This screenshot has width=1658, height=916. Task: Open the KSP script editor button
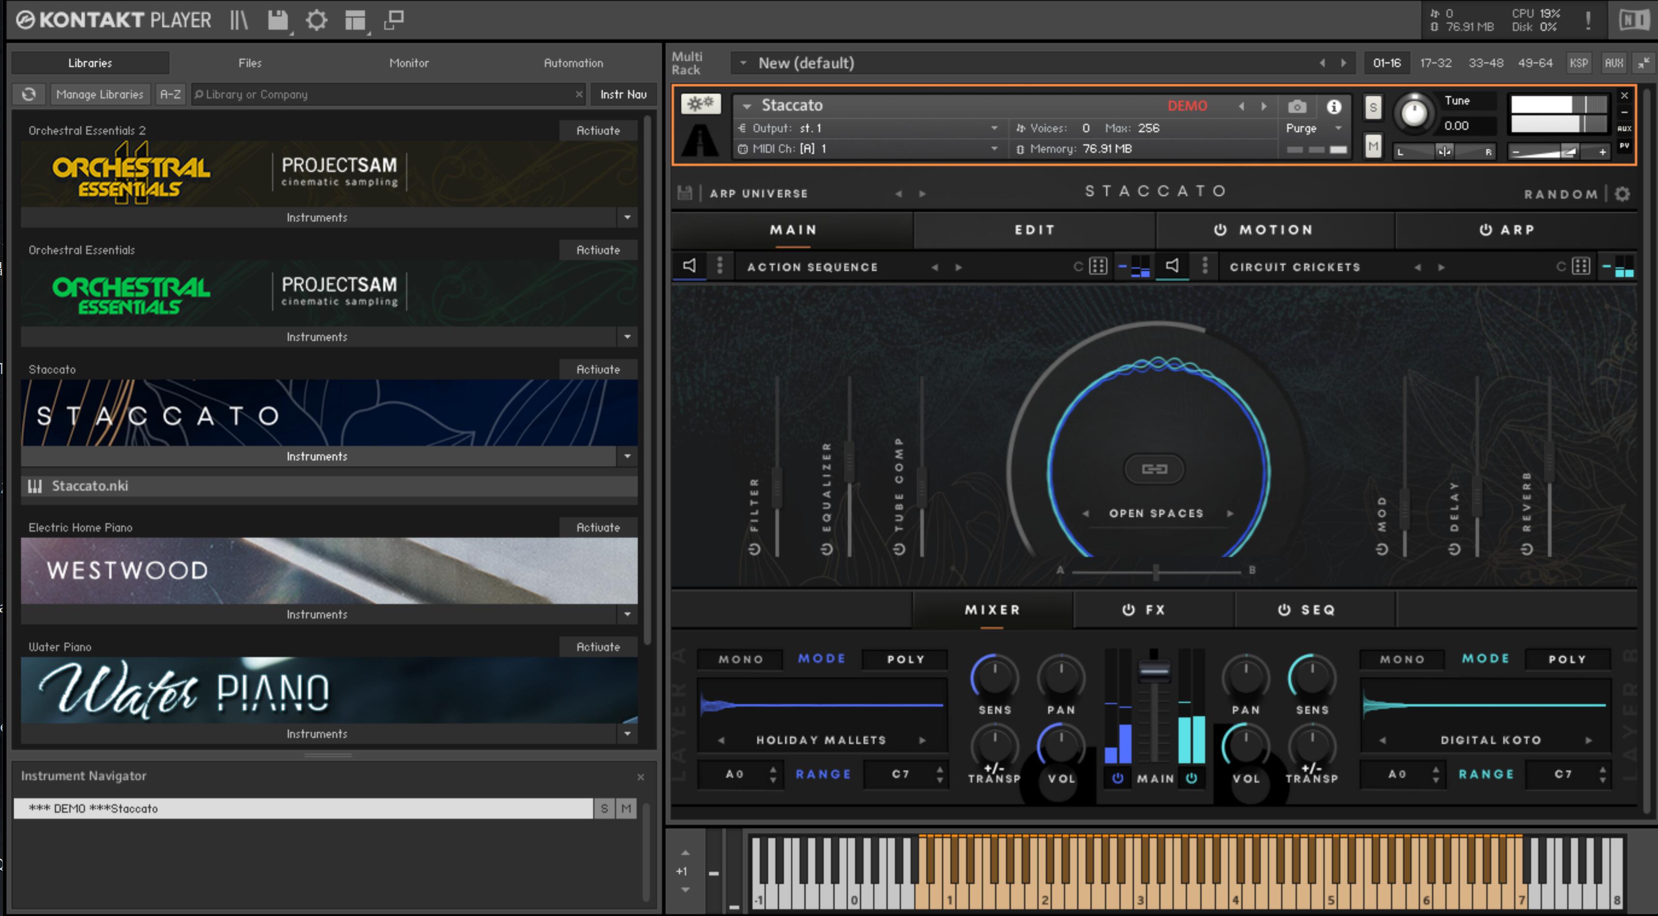point(1578,63)
